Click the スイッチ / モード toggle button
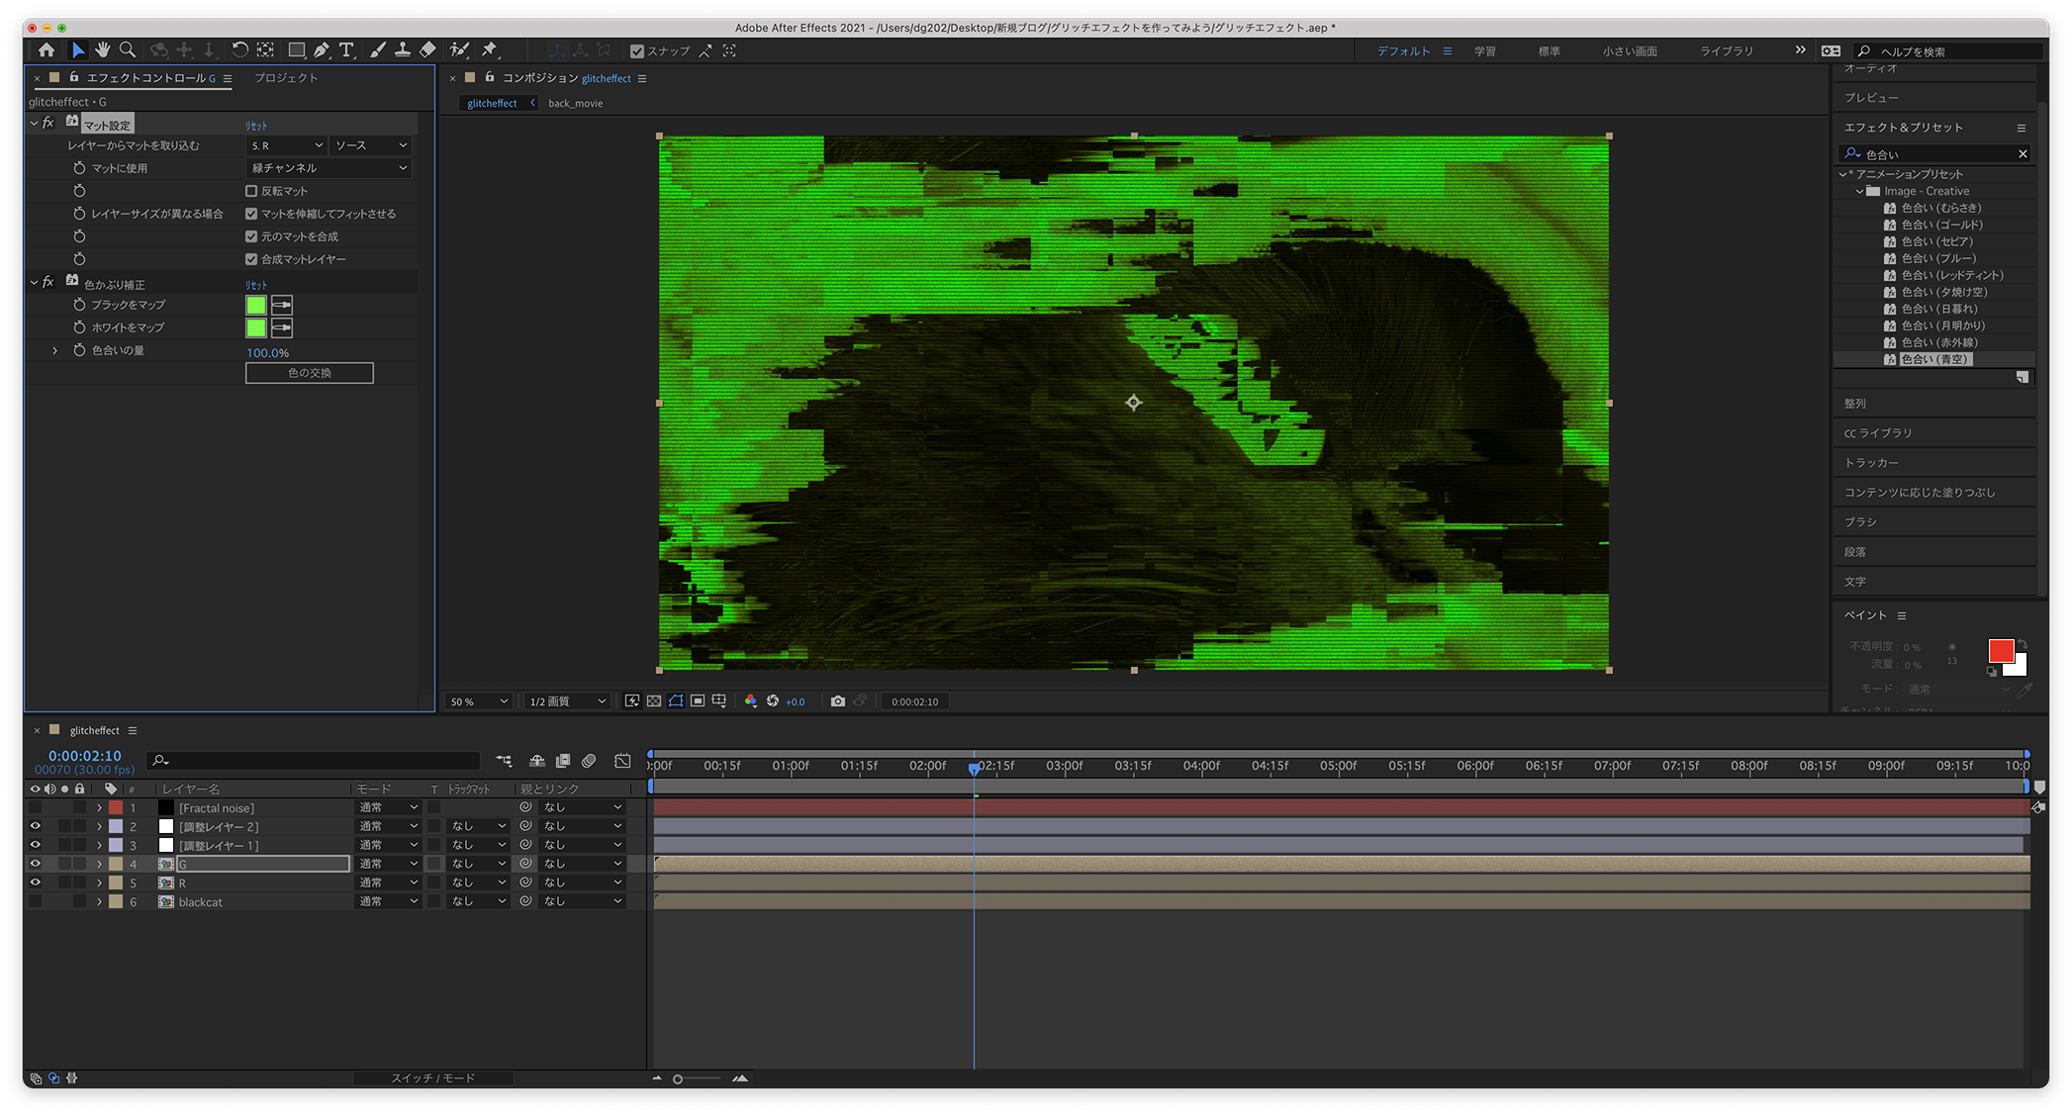 [x=432, y=1078]
